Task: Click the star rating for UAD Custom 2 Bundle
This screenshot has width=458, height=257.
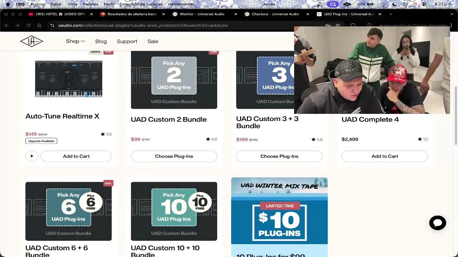Action: [x=211, y=139]
